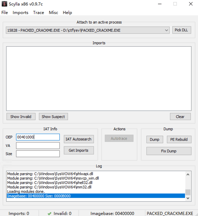
Task: Click the Get Imports button
Action: (x=79, y=150)
